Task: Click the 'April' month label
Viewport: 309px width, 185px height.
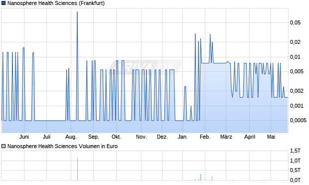Action: [250, 137]
